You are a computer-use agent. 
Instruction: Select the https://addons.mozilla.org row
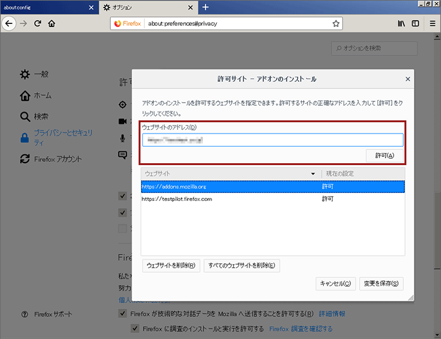coord(273,187)
